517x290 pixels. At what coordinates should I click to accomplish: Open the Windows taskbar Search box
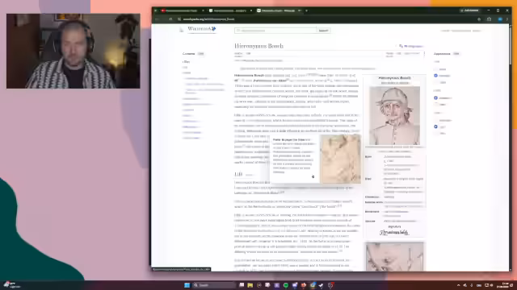click(x=214, y=285)
